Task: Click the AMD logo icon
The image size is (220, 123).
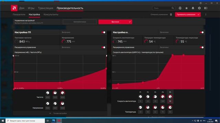Action: coord(14,8)
